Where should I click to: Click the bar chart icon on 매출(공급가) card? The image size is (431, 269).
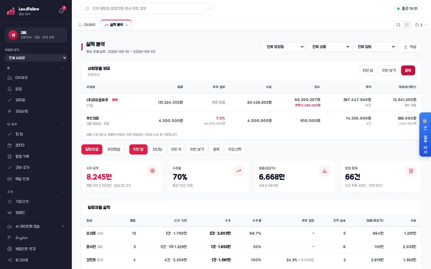325,171
